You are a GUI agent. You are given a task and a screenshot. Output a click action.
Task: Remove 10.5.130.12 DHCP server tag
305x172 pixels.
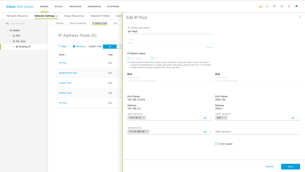[143, 117]
